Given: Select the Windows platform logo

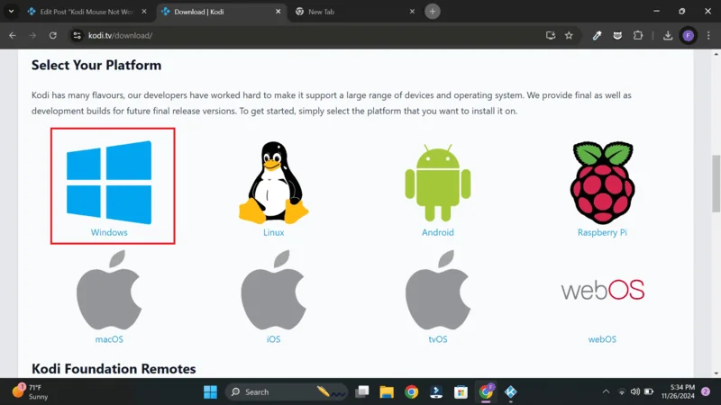Looking at the screenshot, I should (109, 183).
